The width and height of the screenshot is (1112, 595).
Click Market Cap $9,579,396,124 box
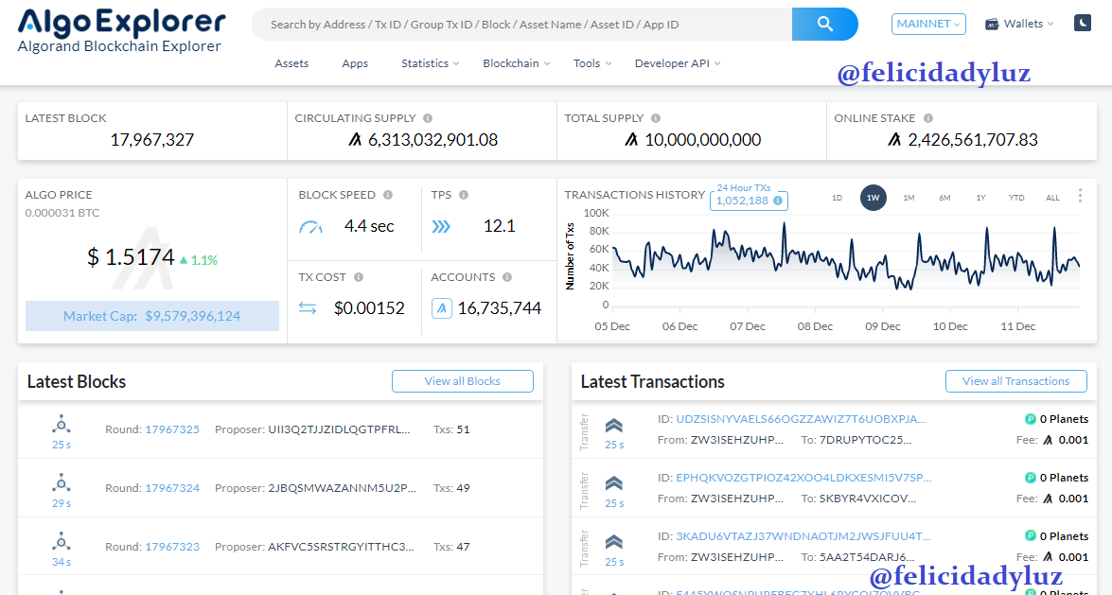click(151, 316)
